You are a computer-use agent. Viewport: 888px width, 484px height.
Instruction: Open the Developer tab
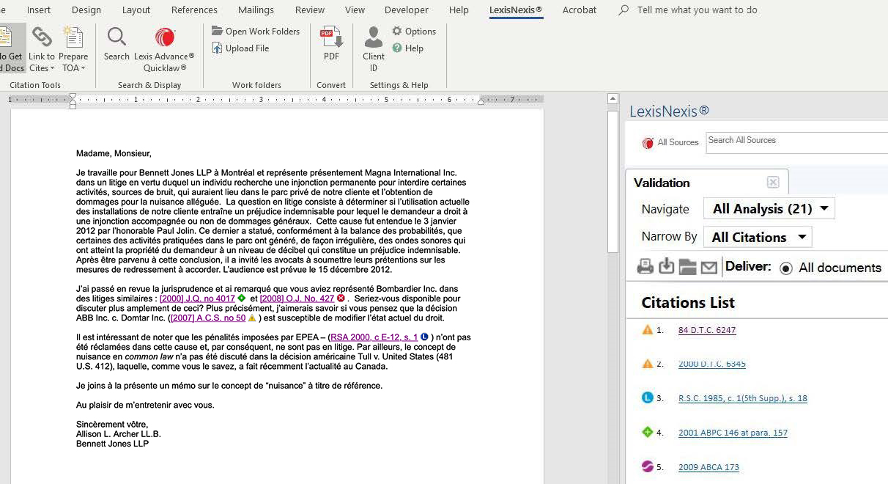(x=407, y=10)
